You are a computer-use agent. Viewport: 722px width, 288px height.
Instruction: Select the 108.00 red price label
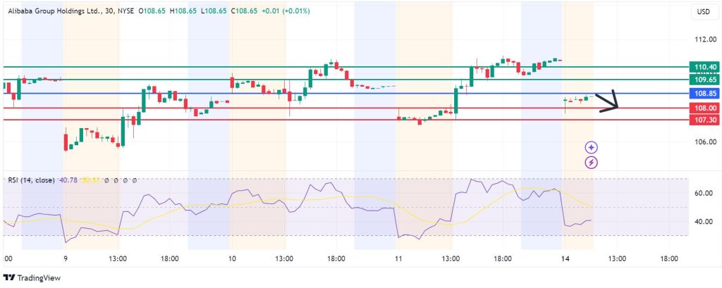click(x=704, y=108)
